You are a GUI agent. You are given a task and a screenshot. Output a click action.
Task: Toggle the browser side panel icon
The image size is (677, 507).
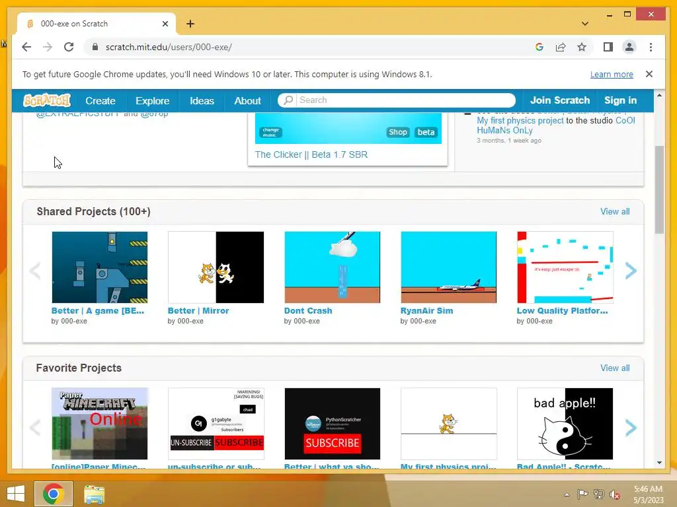(608, 47)
